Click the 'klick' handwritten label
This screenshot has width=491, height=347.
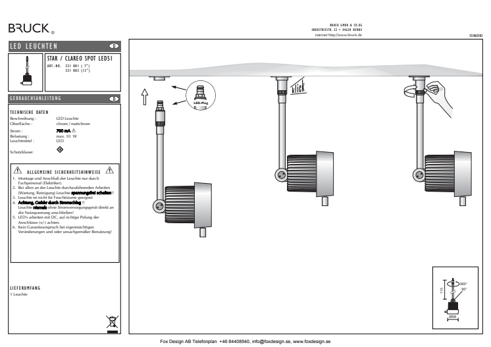pyautogui.click(x=297, y=87)
